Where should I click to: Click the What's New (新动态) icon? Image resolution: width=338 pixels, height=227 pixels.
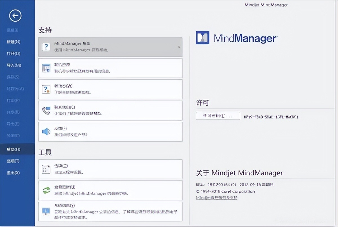(x=46, y=89)
